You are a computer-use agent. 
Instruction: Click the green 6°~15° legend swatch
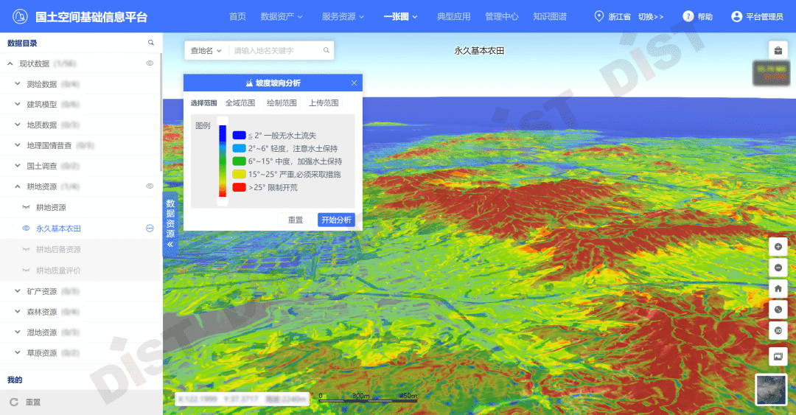tap(239, 161)
